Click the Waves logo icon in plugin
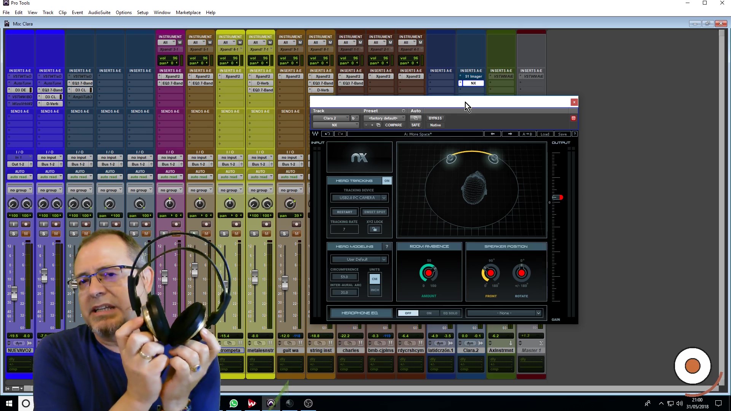Screen dimensions: 731x411 pyautogui.click(x=315, y=134)
